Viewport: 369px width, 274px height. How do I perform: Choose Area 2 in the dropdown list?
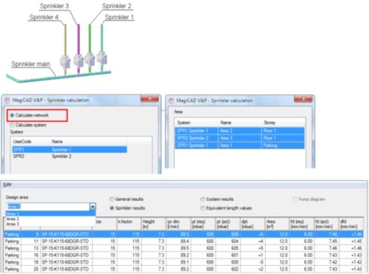point(51,219)
